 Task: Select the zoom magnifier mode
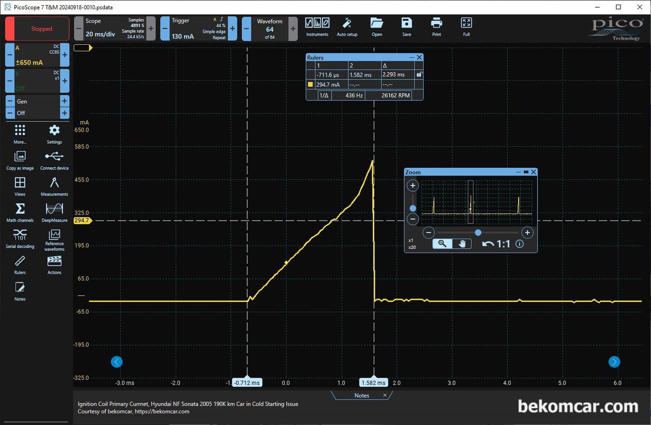click(x=442, y=244)
